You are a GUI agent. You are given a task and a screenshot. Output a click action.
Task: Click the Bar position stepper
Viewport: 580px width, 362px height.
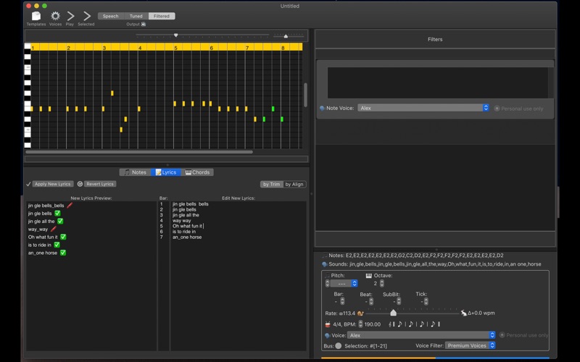point(342,301)
